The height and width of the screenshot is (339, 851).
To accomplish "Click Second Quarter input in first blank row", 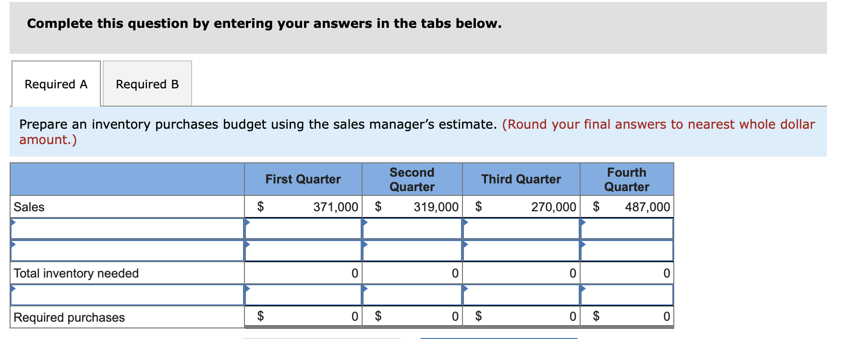I will click(412, 229).
